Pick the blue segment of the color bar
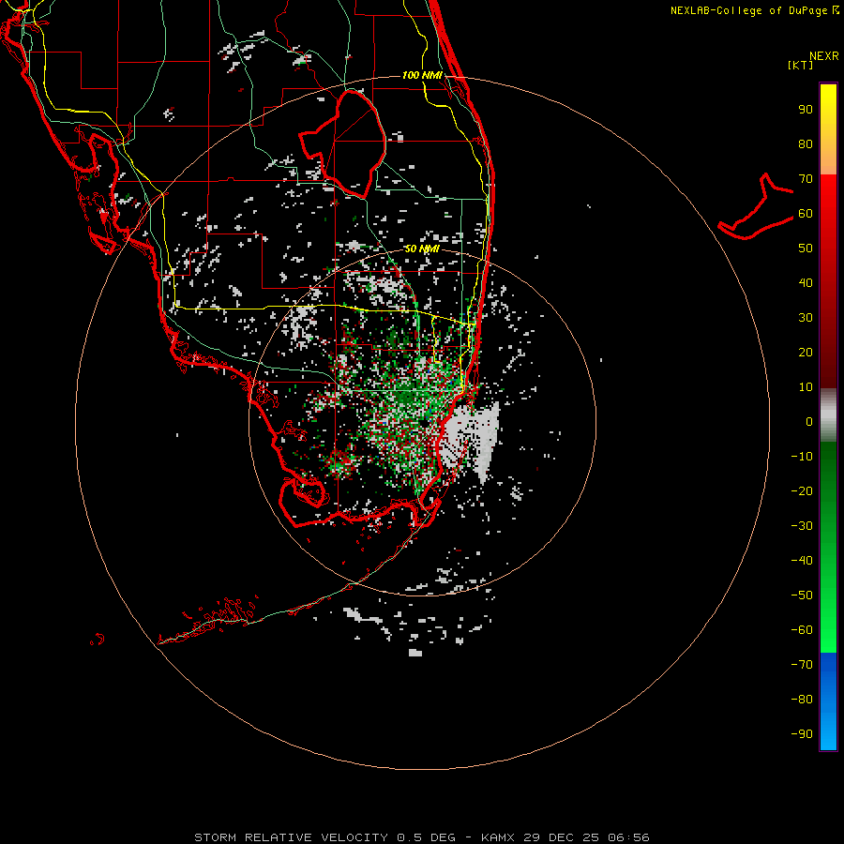 click(x=828, y=701)
